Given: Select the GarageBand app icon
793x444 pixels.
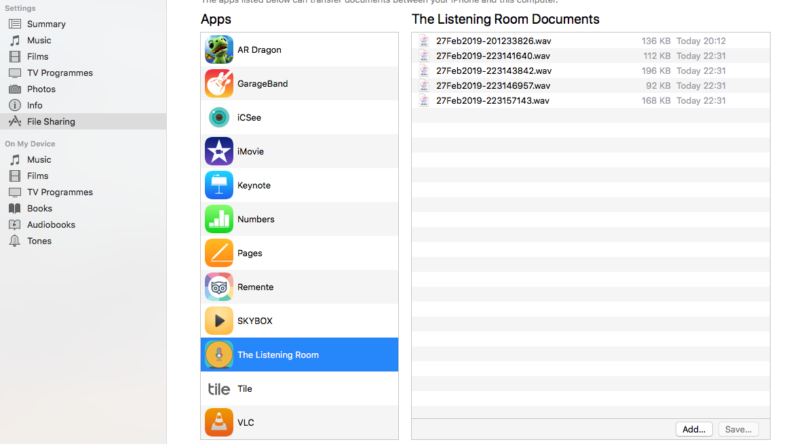Looking at the screenshot, I should point(218,83).
